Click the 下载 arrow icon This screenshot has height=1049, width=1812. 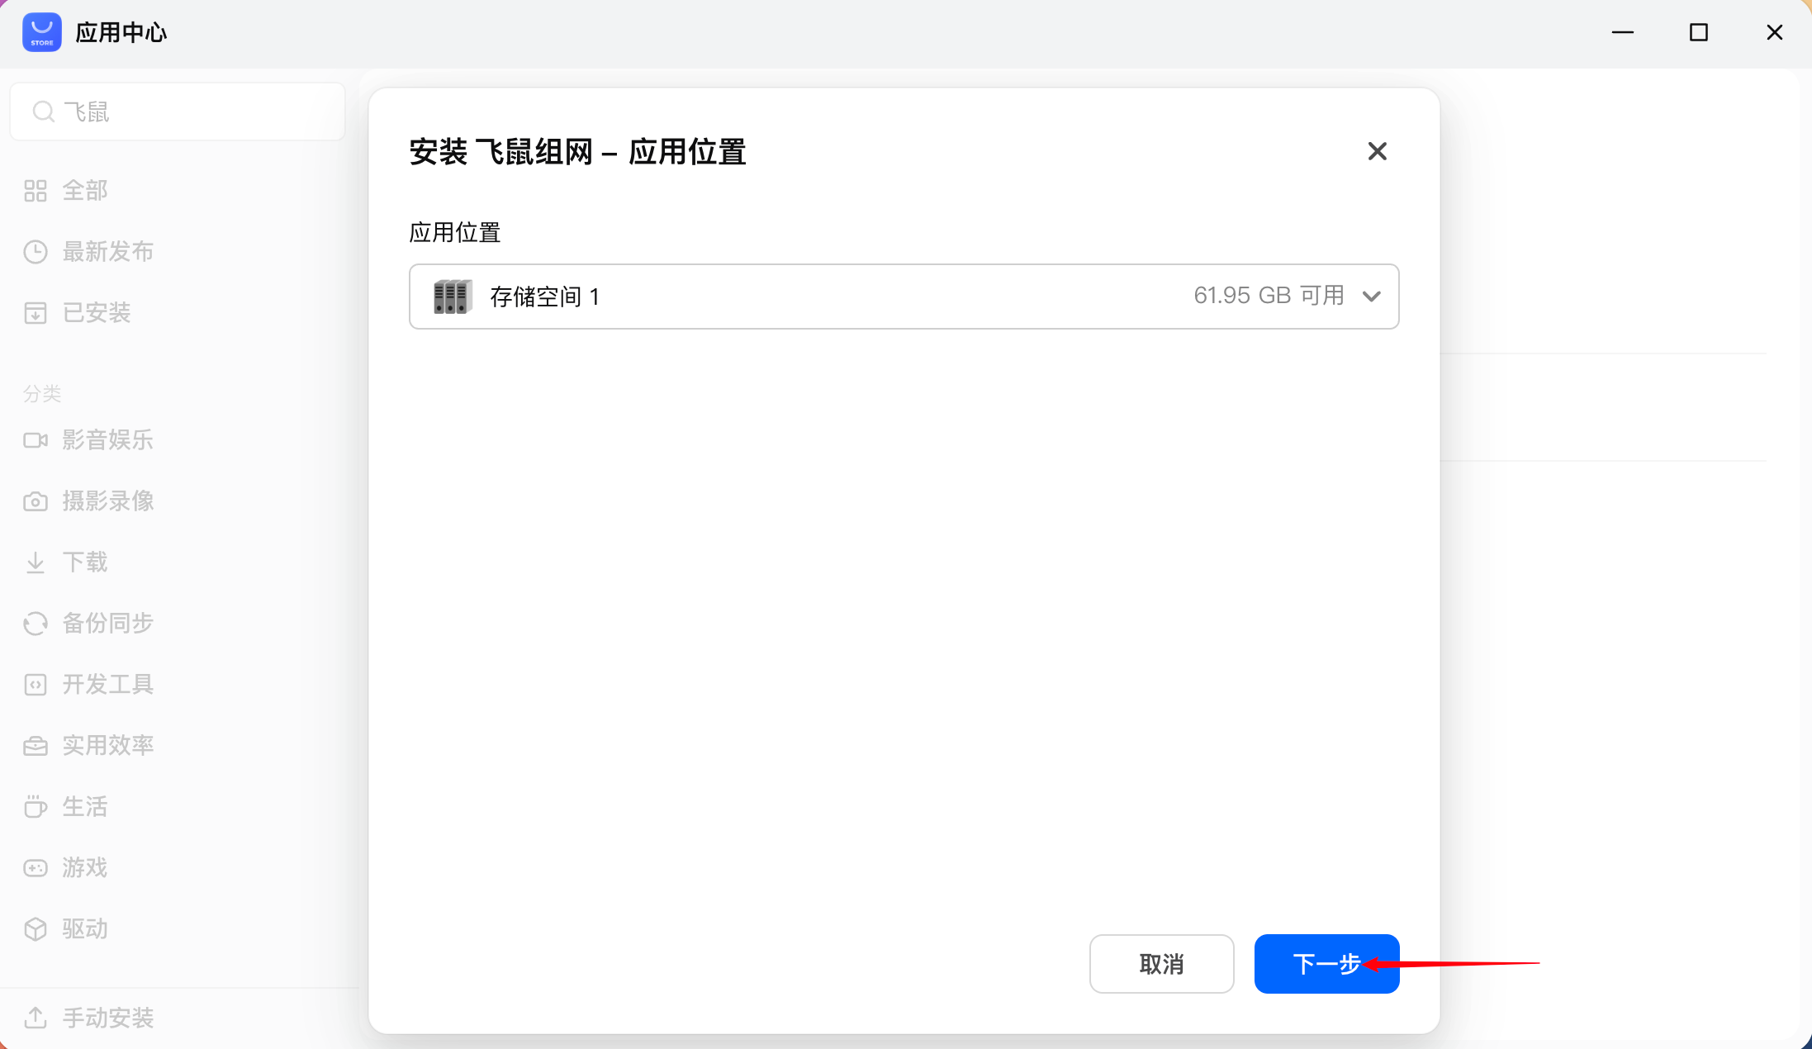(x=36, y=562)
